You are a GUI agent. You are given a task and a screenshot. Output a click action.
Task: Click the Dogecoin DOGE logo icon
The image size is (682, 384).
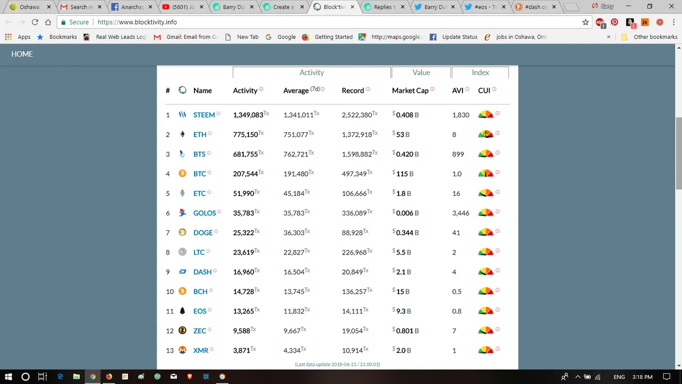coord(182,233)
